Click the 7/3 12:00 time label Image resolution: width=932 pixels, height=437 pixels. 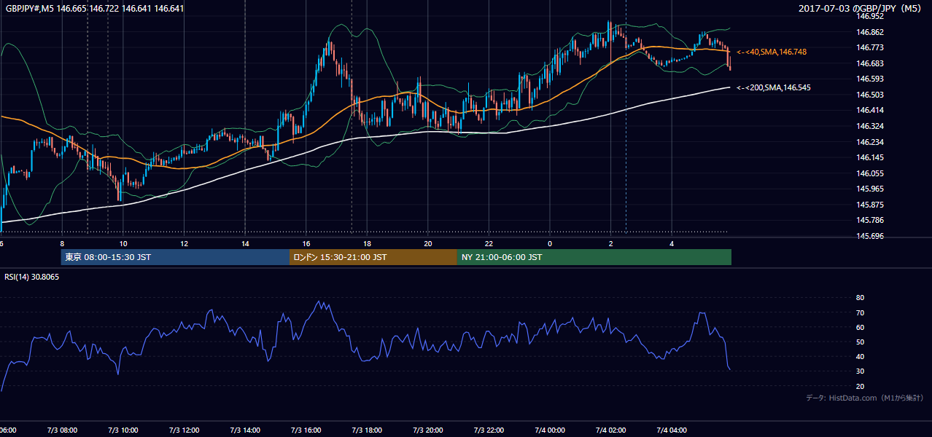[184, 430]
